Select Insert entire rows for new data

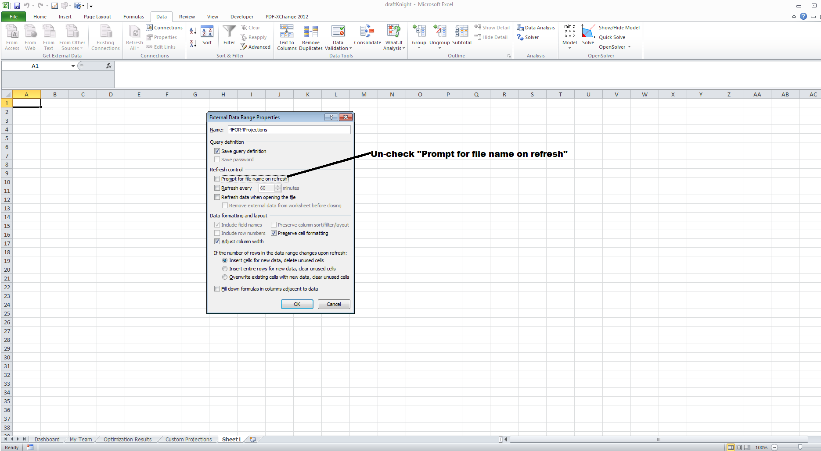(x=225, y=269)
